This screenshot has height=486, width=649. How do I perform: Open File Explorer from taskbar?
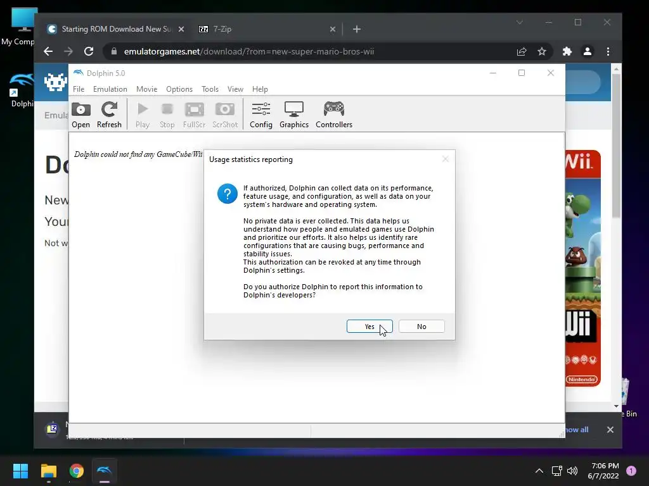[x=48, y=471]
